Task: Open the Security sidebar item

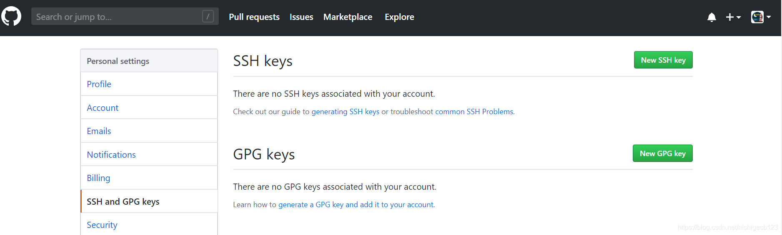Action: [x=149, y=224]
